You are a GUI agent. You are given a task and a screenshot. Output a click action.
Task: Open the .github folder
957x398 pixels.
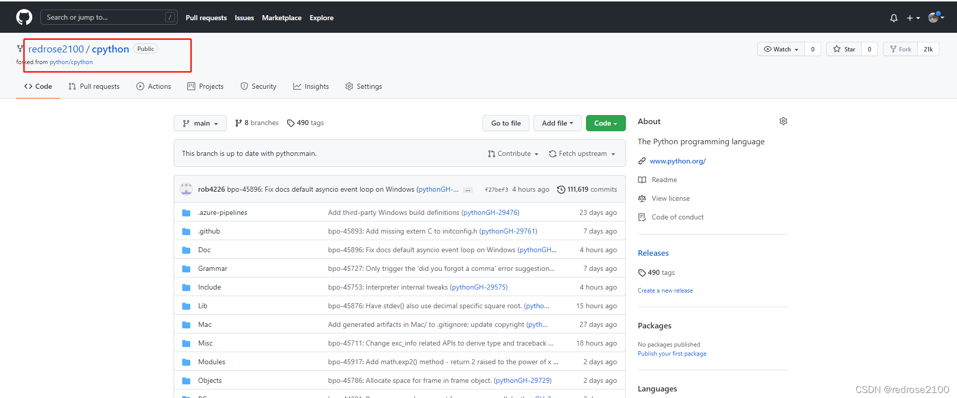209,231
